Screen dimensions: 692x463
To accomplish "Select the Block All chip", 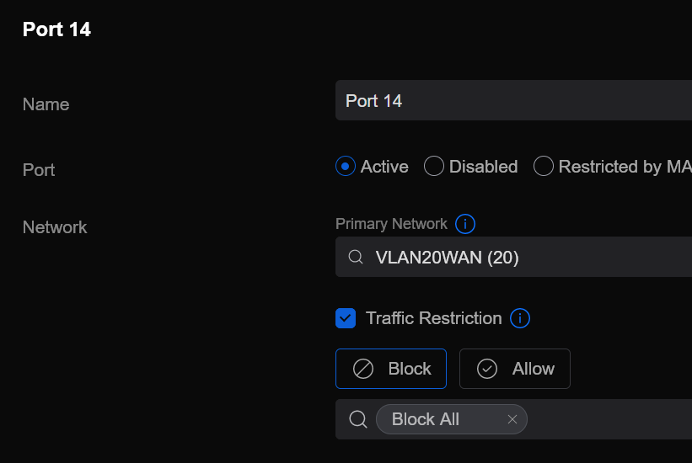I will click(x=426, y=419).
